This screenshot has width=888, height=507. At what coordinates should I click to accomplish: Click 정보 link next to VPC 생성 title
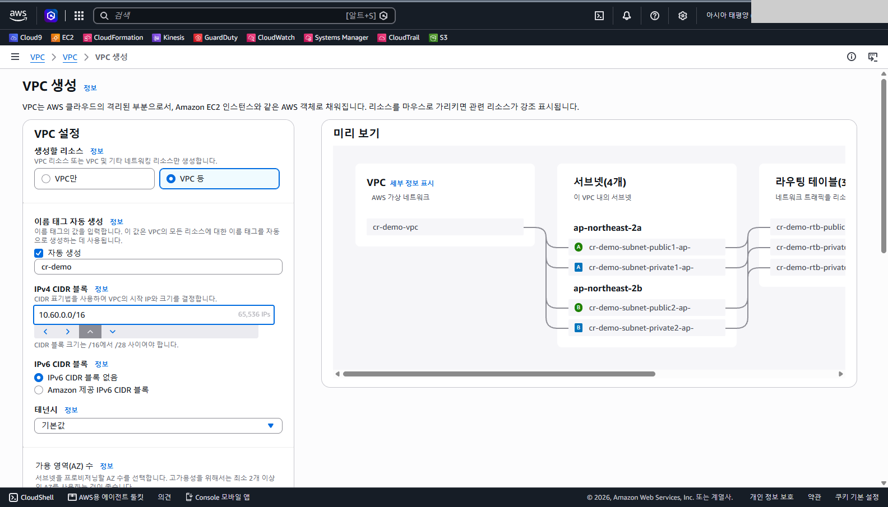point(90,88)
